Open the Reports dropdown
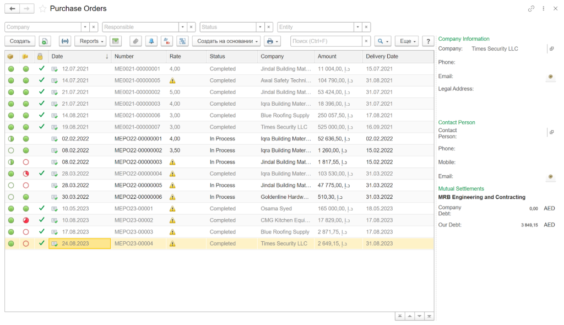 pyautogui.click(x=90, y=41)
